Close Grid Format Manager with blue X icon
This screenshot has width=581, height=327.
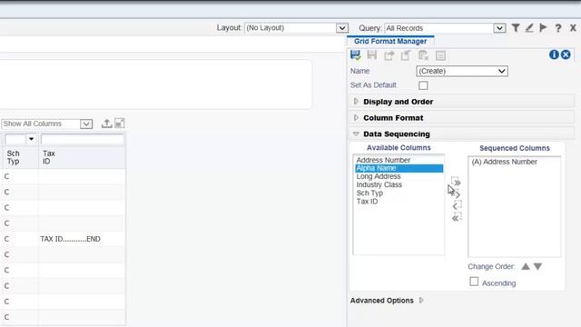point(566,54)
